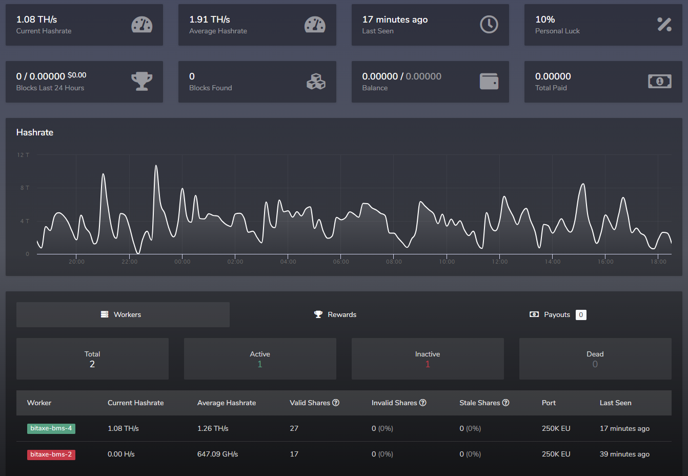Open the Valid Shares help tooltip icon
Screen dimensions: 688x476
[x=335, y=403]
